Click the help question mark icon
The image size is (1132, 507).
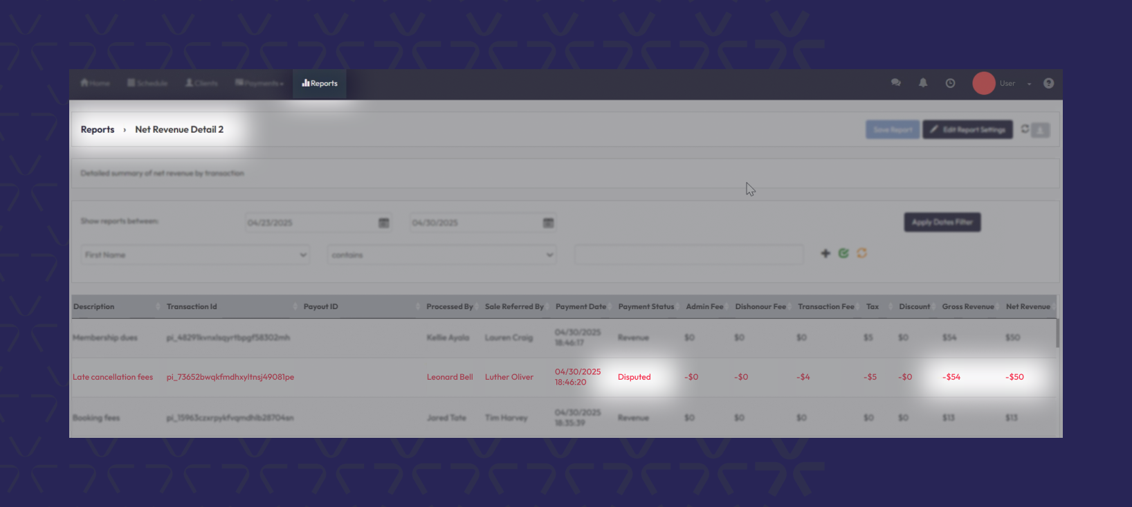pos(1048,83)
